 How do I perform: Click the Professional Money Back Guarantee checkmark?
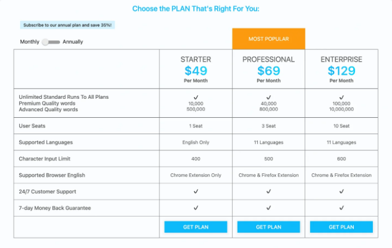268,208
